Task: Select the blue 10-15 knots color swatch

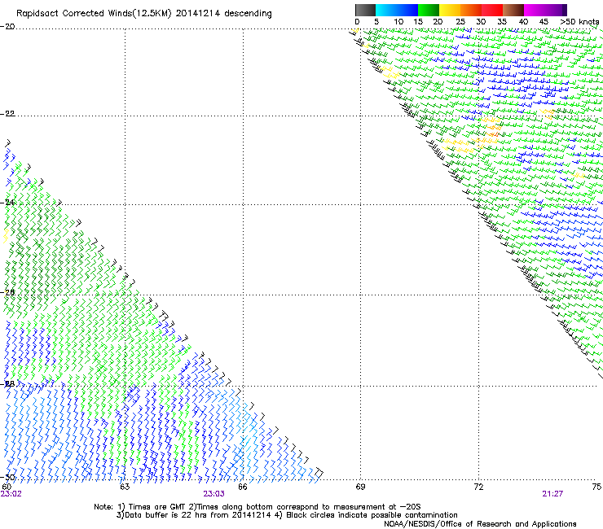Action: 407,10
